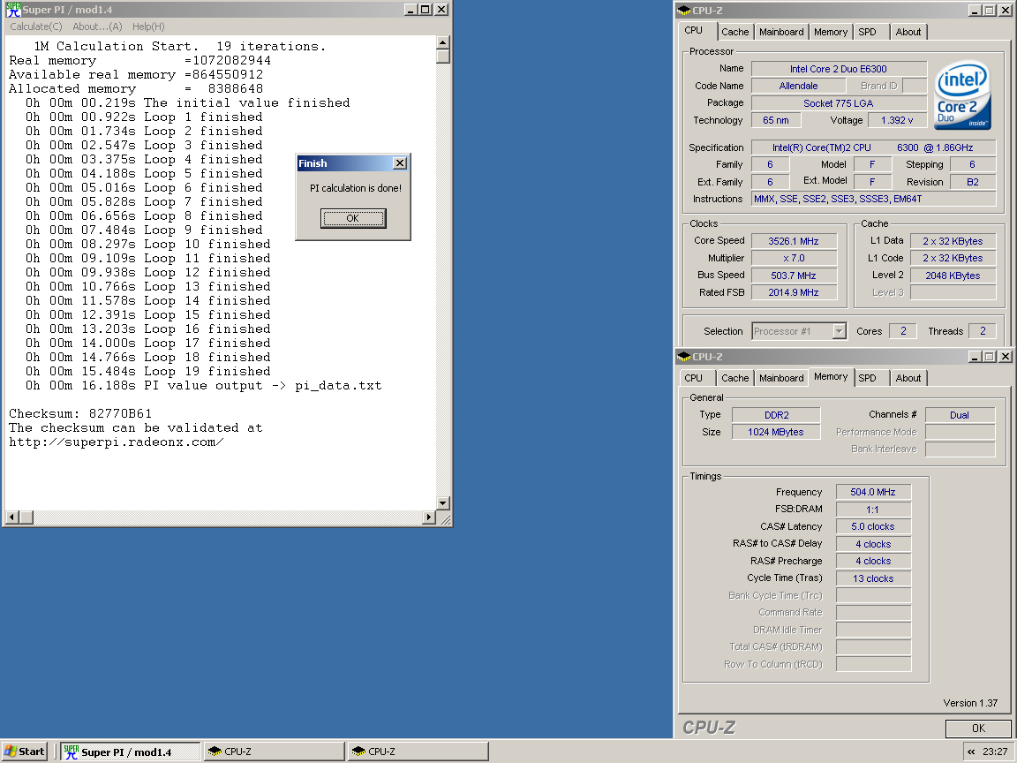Image resolution: width=1017 pixels, height=763 pixels.
Task: Click the PI value output pi_data.txt line
Action: point(203,386)
